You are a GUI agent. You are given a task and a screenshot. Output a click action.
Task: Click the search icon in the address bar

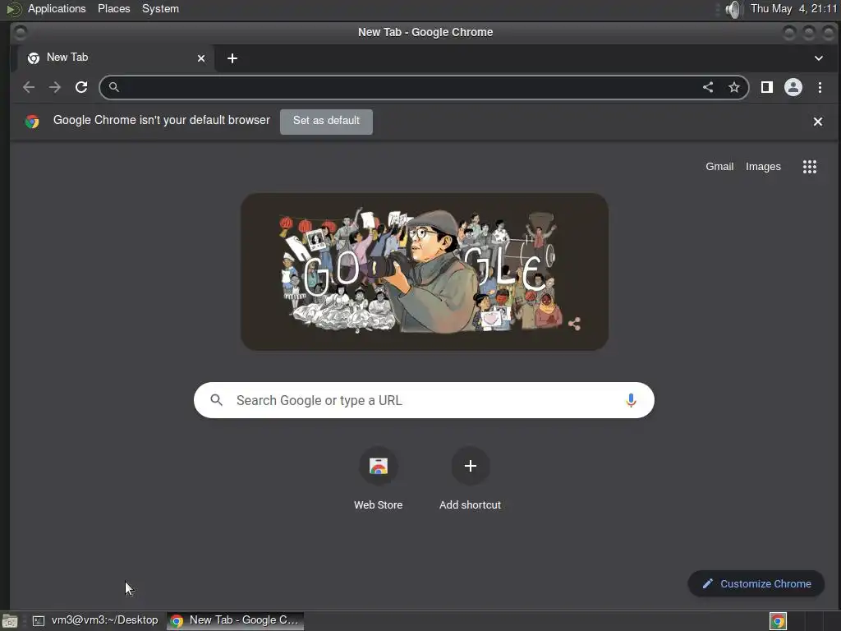113,87
